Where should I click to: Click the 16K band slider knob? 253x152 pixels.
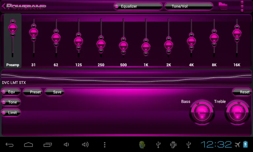(x=237, y=33)
